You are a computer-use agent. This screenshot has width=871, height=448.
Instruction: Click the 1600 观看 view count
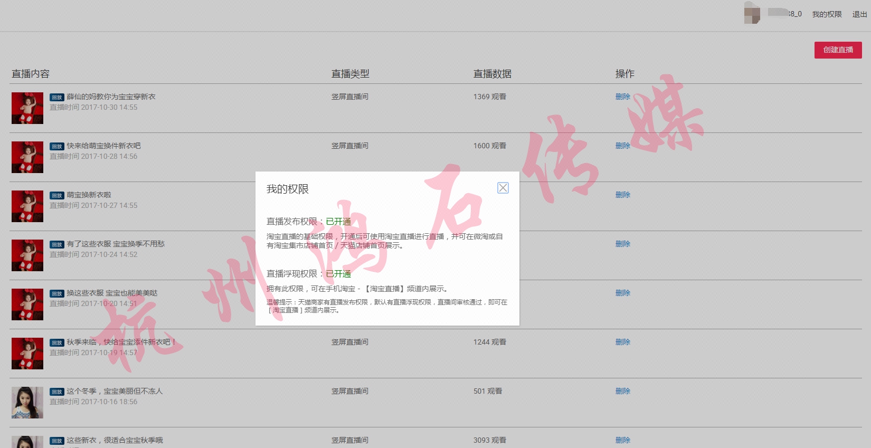coord(489,146)
